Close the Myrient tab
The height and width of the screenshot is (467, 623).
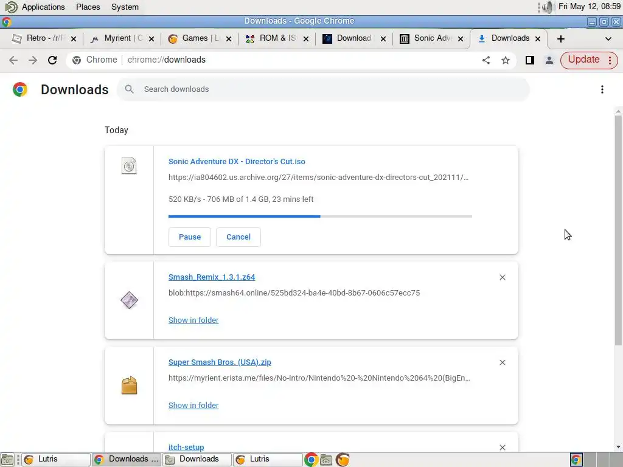click(151, 39)
